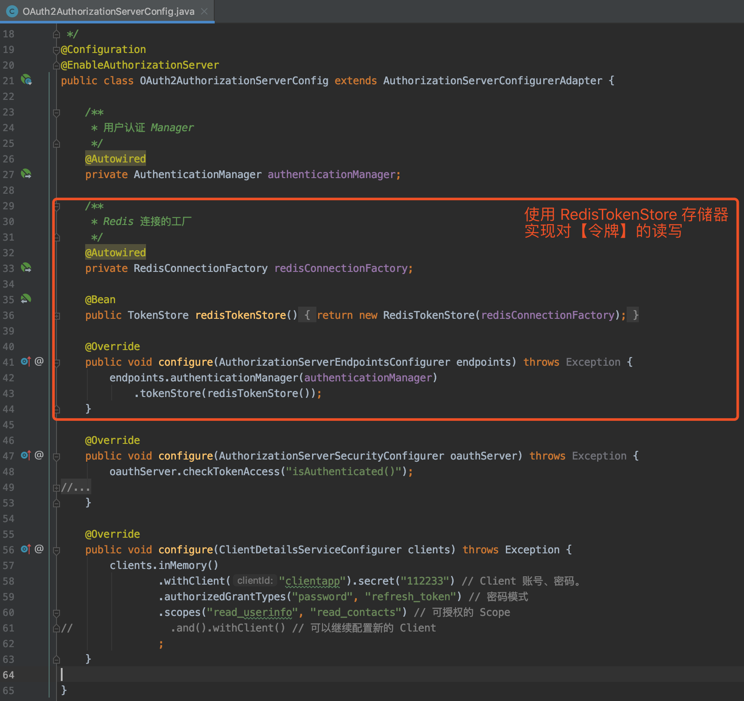The height and width of the screenshot is (701, 744).
Task: Click the clientId parameter hint in withClient
Action: (255, 581)
